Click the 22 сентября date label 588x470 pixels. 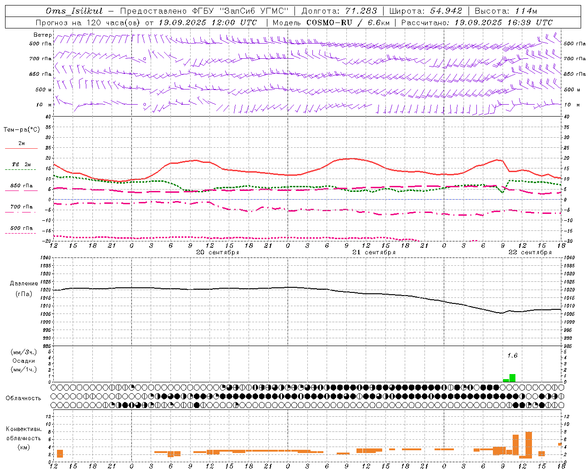pos(530,252)
